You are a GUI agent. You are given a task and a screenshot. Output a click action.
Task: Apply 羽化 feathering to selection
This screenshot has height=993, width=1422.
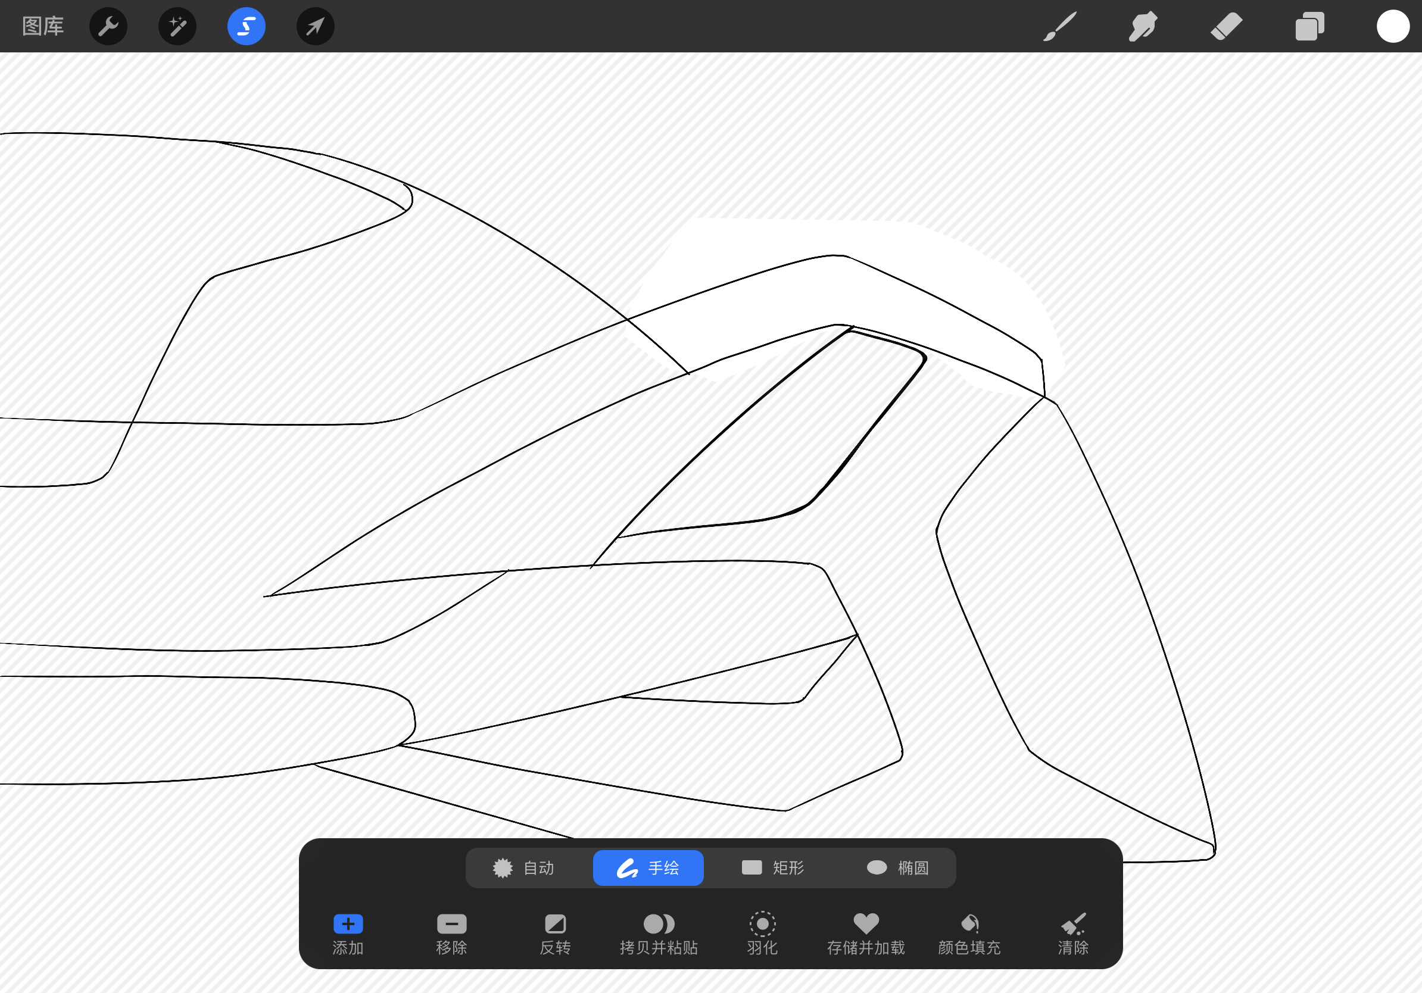762,933
